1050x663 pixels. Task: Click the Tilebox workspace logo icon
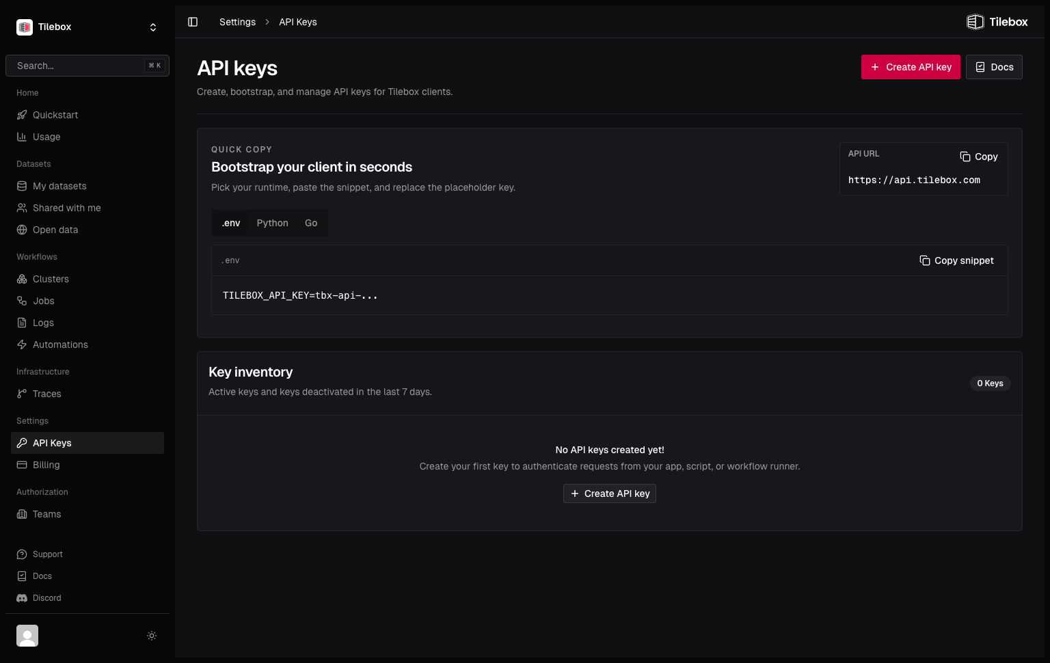[25, 27]
